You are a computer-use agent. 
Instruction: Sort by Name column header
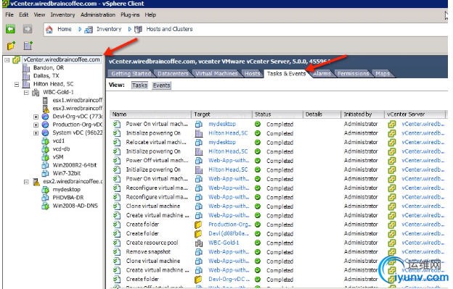click(x=150, y=114)
